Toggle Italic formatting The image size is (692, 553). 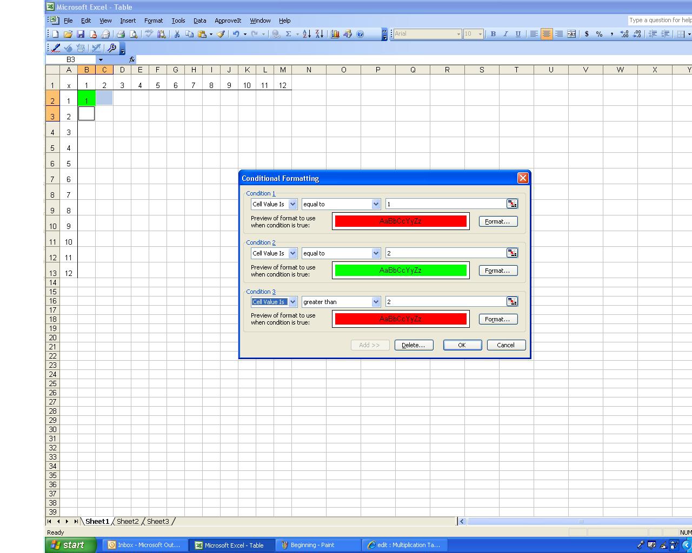pyautogui.click(x=505, y=34)
